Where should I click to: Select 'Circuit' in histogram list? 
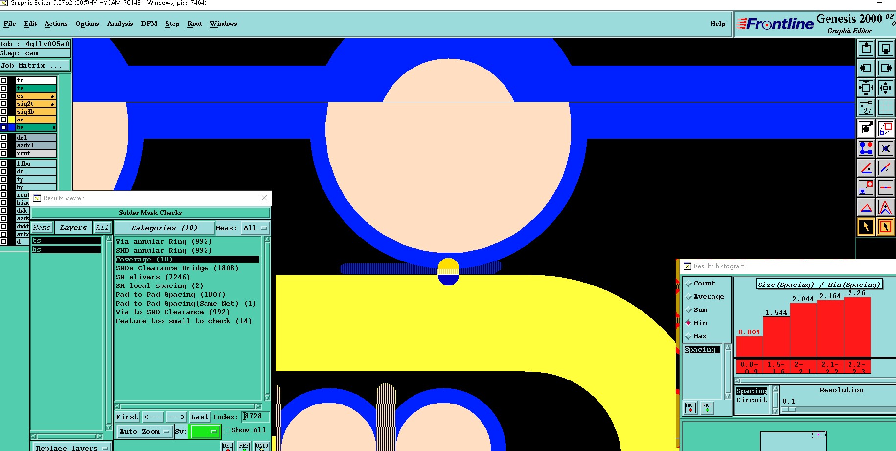click(752, 400)
